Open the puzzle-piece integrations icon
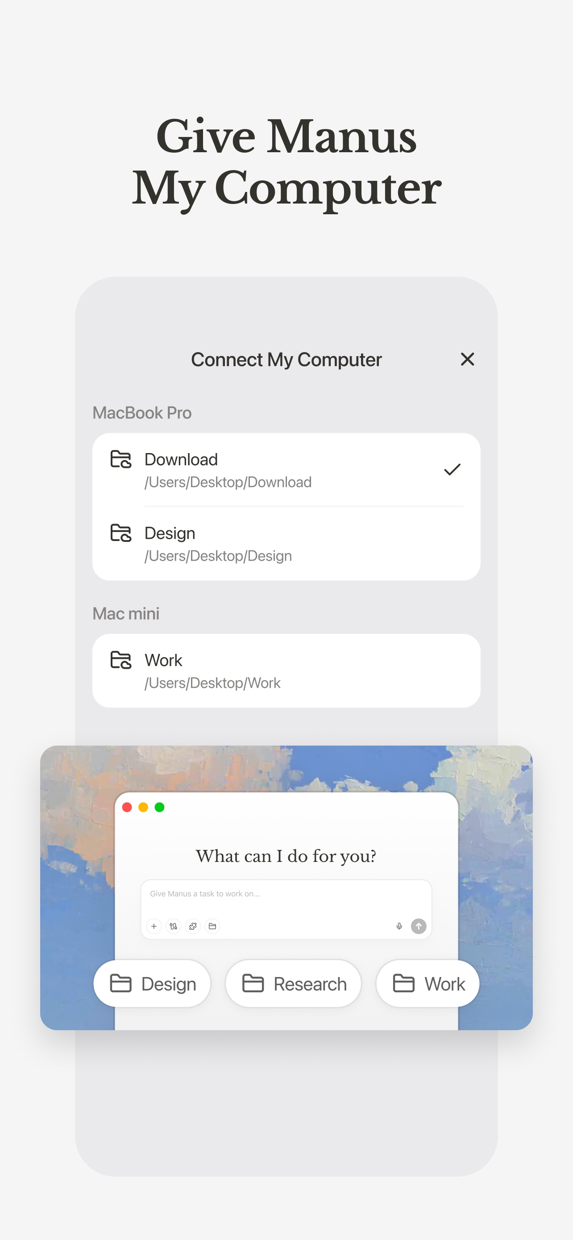Viewport: 573px width, 1240px height. (x=193, y=926)
